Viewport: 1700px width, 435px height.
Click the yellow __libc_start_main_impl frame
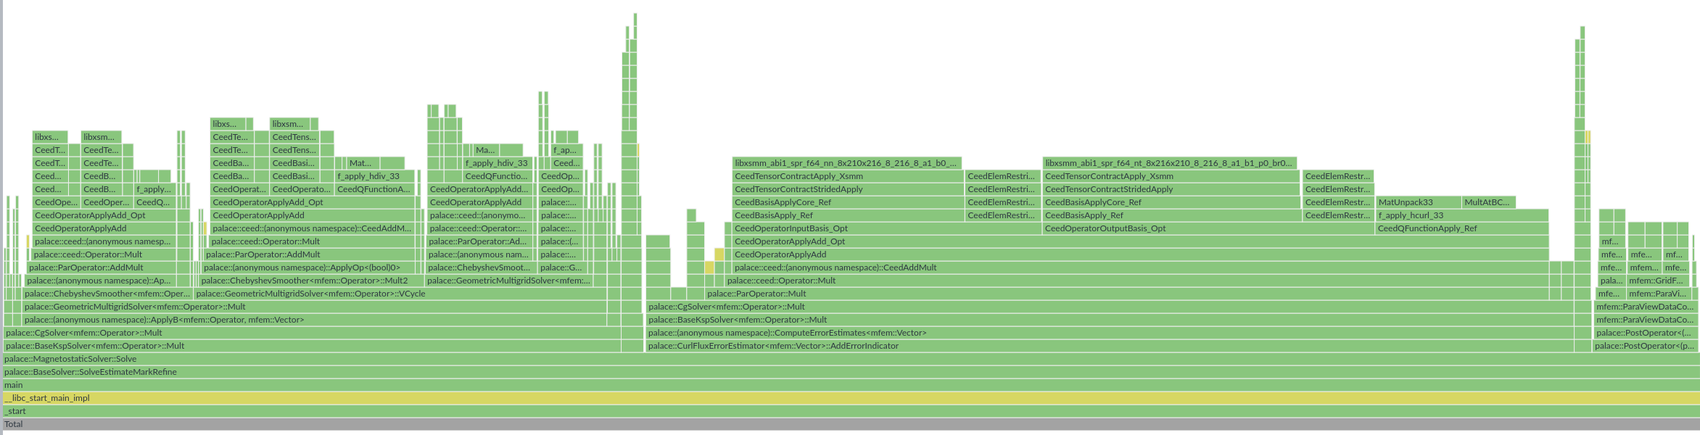pyautogui.click(x=850, y=398)
